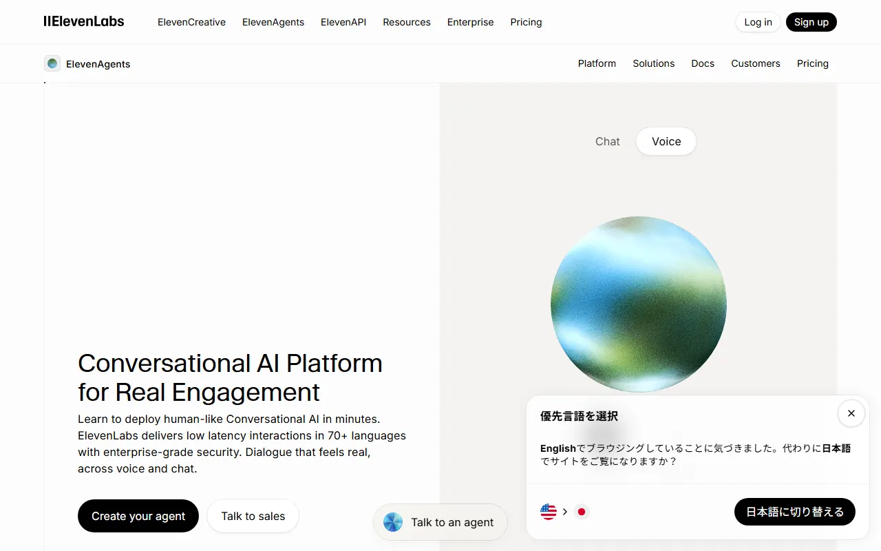Image resolution: width=881 pixels, height=551 pixels.
Task: Click the orb icon inside Talk to an agent
Action: [393, 522]
